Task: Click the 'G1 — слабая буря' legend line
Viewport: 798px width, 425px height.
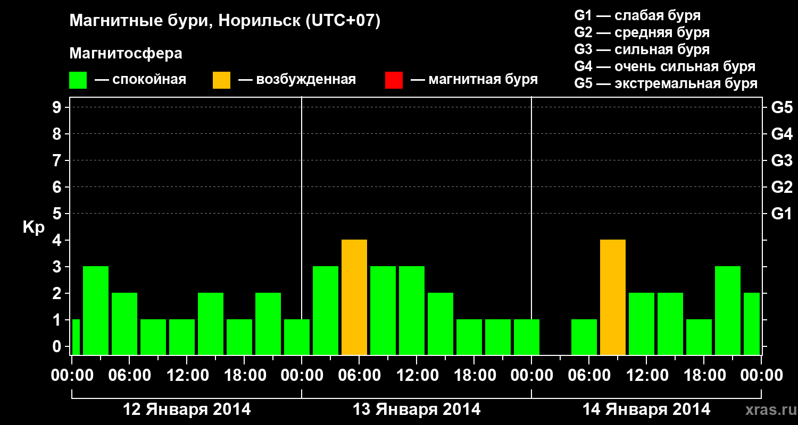Action: pos(637,15)
